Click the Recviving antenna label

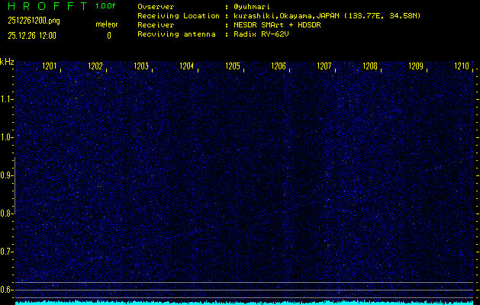click(x=176, y=34)
